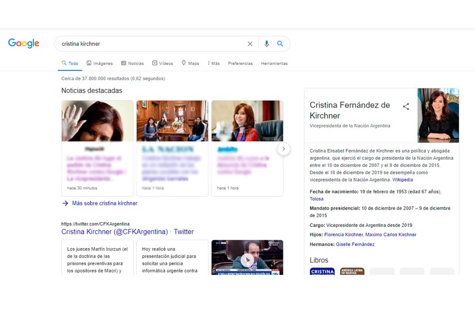Click Más sobre cristina kirchner link
Image resolution: width=475 pixels, height=316 pixels.
(104, 203)
